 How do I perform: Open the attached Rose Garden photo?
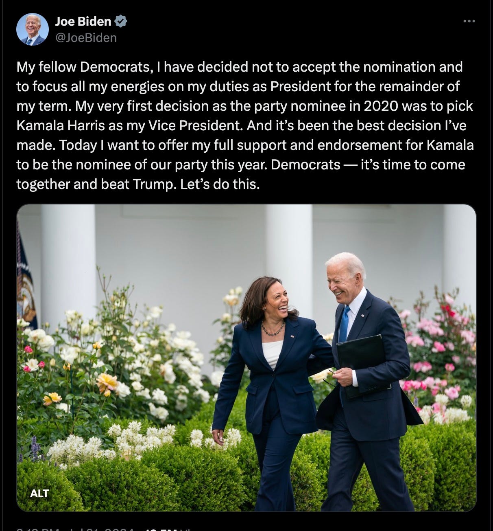[246, 358]
